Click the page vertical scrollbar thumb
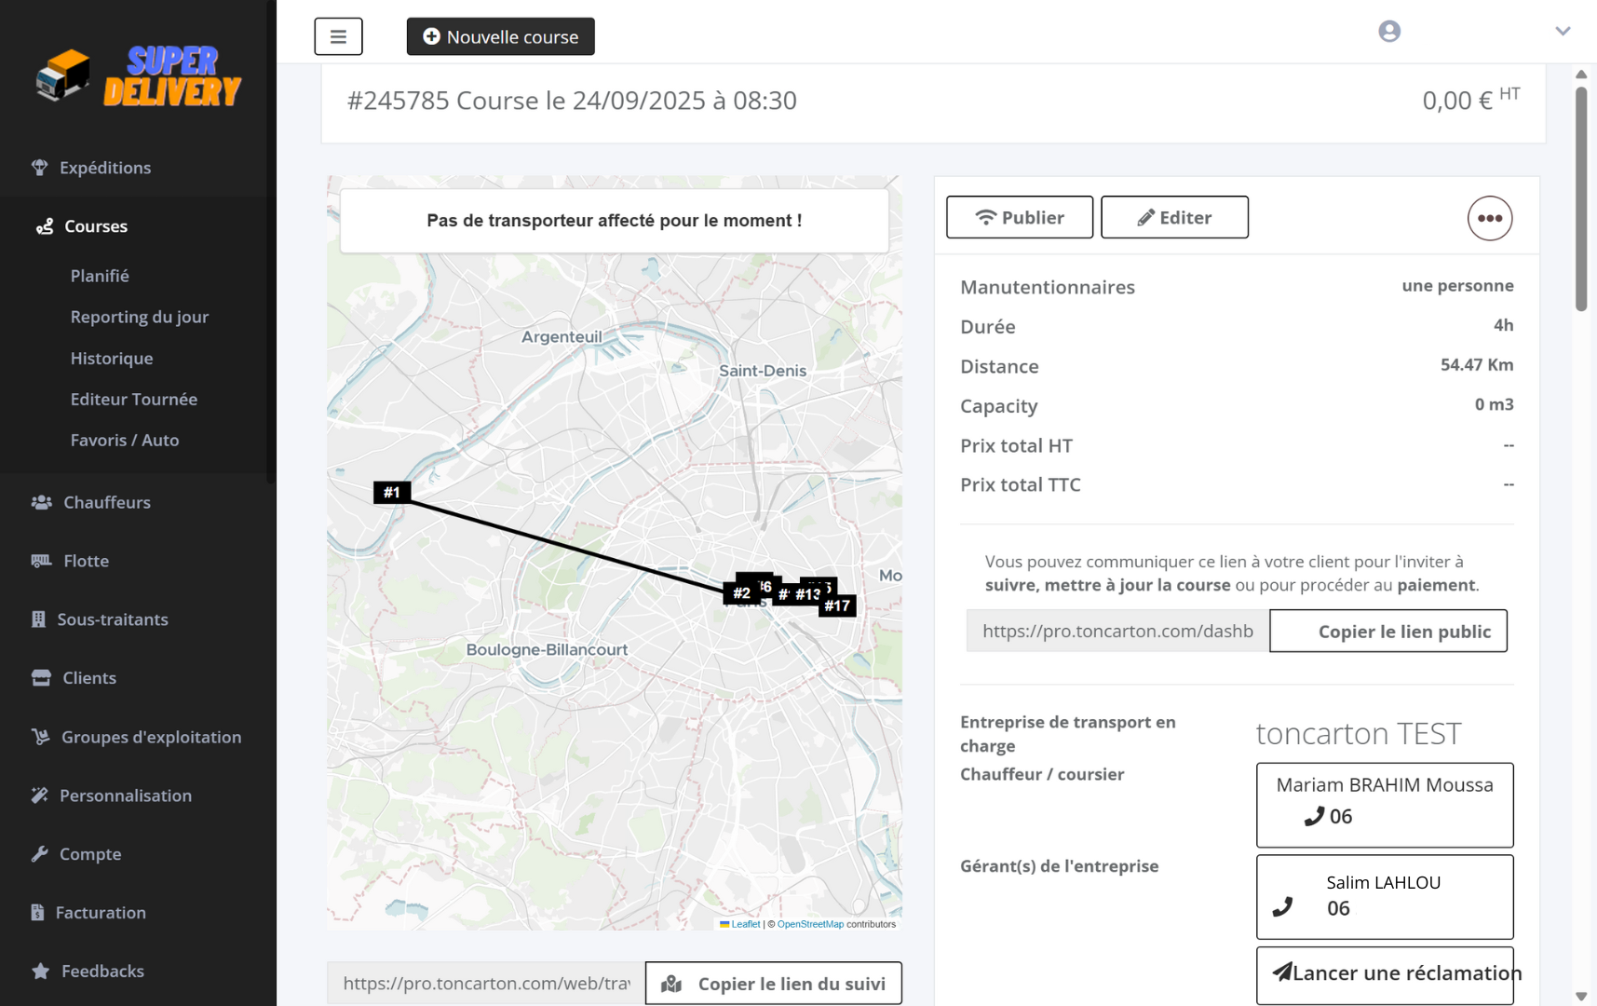 coord(1580,198)
